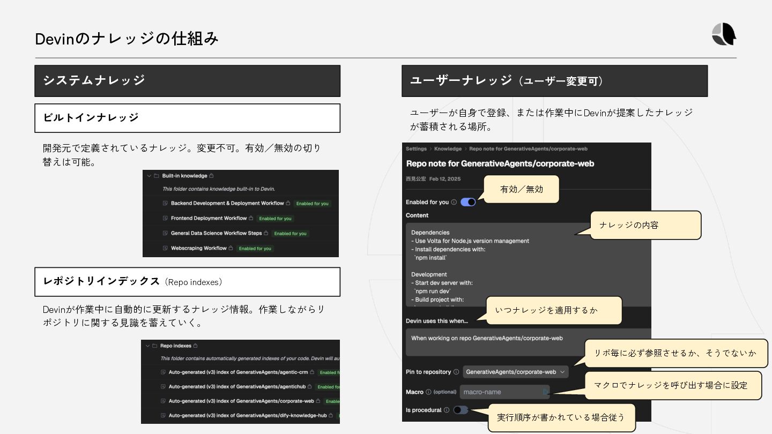Click the info icon next to Pin to repository
The image size is (772, 434).
pyautogui.click(x=456, y=372)
